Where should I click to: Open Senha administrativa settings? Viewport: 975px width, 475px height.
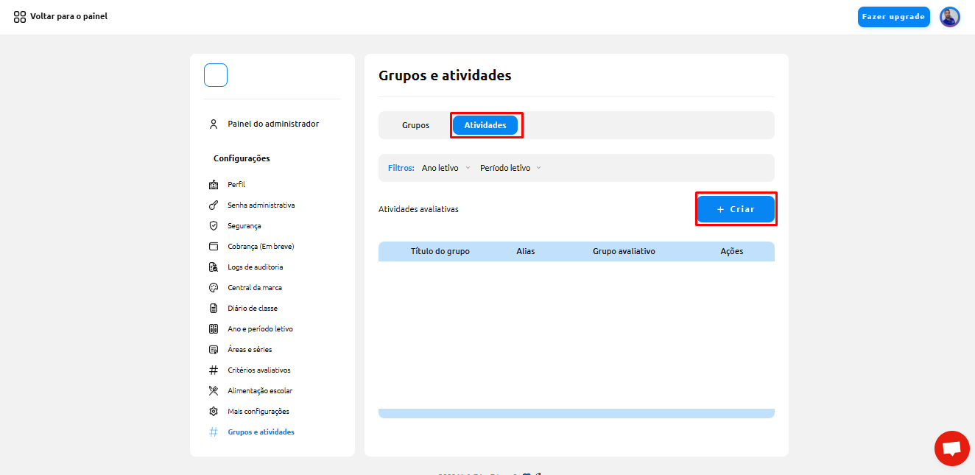[261, 205]
